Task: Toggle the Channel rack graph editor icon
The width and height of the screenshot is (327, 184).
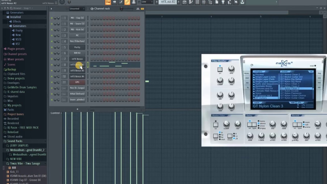Action: [138, 9]
